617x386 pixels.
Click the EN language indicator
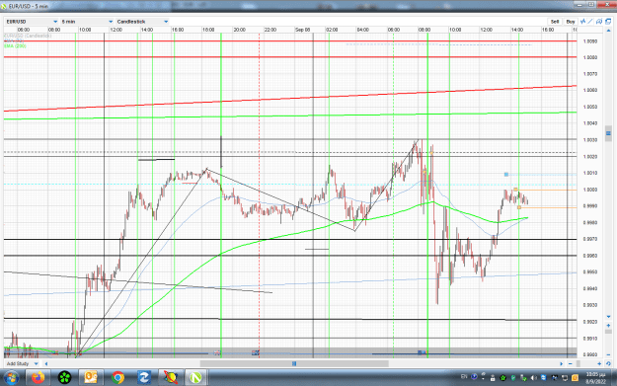[x=464, y=377]
